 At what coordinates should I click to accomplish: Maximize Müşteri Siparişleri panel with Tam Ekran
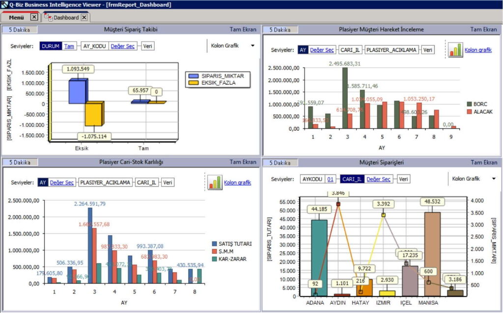[x=483, y=163]
